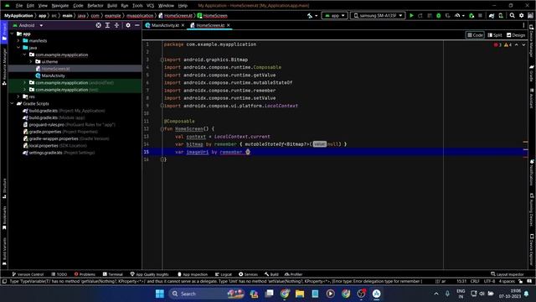This screenshot has width=536, height=302.
Task: Open the Build menu
Action: click(111, 6)
